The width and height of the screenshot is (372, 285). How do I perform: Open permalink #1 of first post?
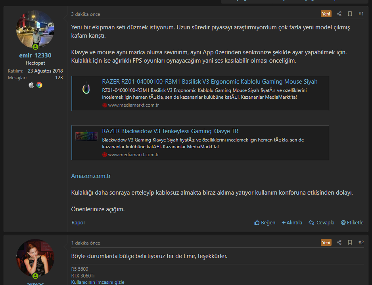pyautogui.click(x=361, y=14)
